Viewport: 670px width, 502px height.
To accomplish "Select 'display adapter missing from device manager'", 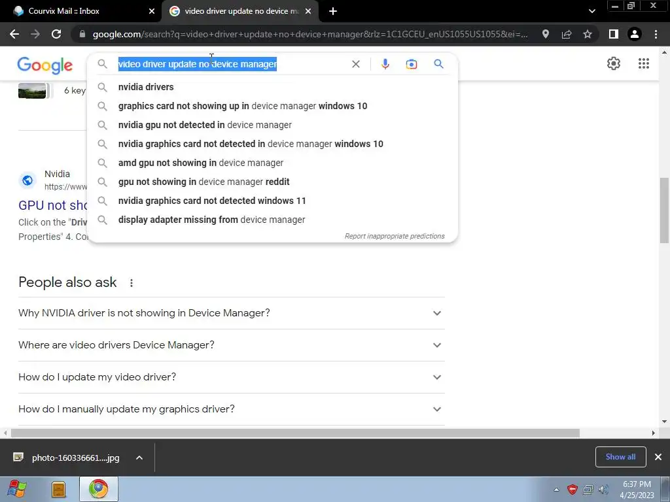I will pyautogui.click(x=273, y=220).
